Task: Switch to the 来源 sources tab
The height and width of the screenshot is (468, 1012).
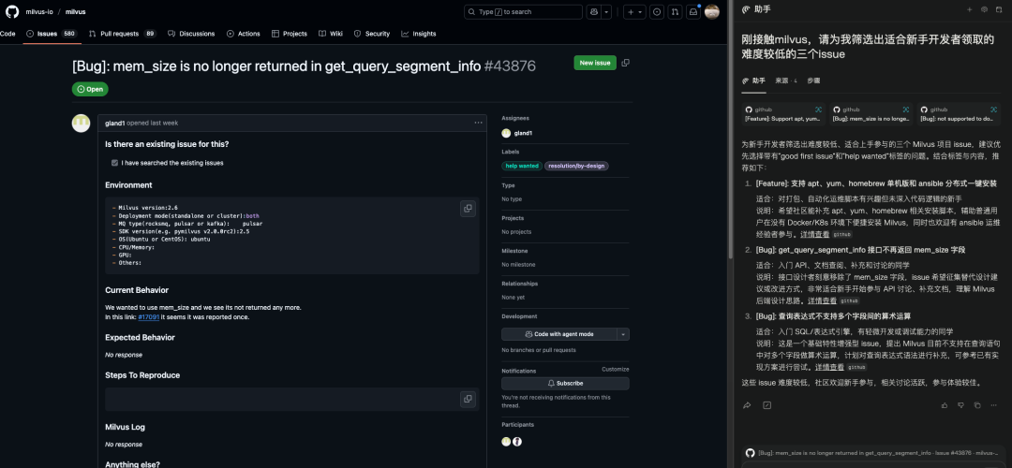Action: (786, 81)
